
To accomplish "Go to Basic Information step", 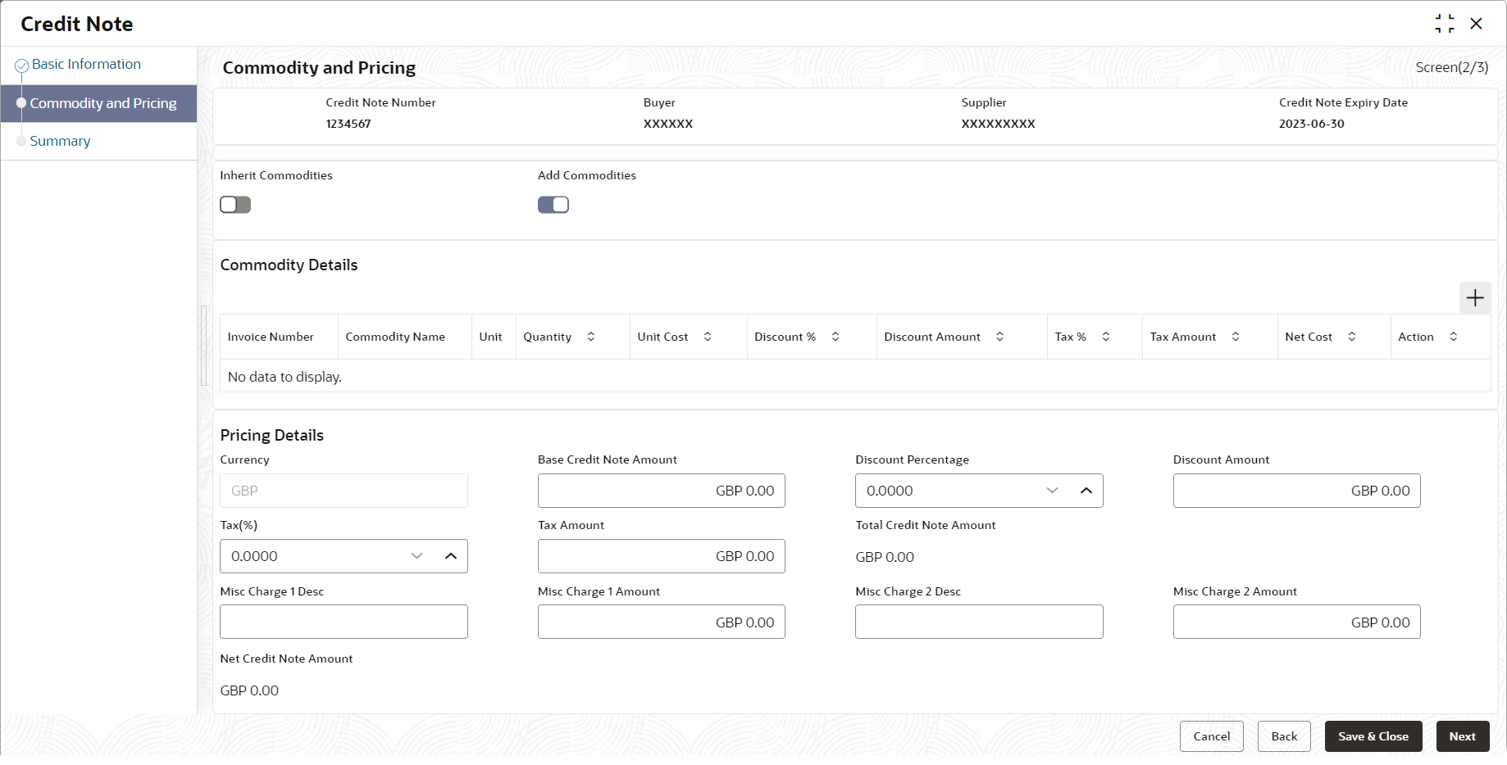I will [x=86, y=64].
